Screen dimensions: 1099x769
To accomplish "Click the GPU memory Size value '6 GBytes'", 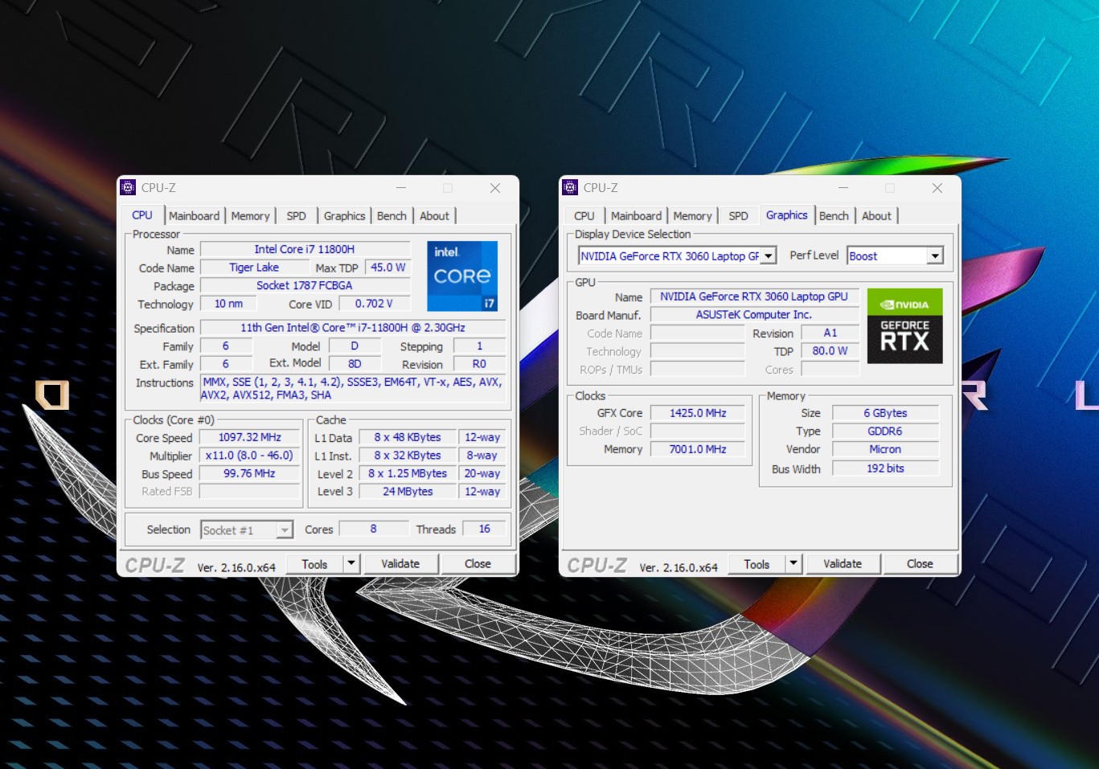I will click(x=885, y=413).
